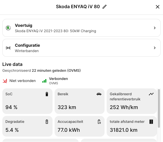Click the OVMS label under Verbonden
Image resolution: width=163 pixels, height=142 pixels.
pyautogui.click(x=53, y=83)
